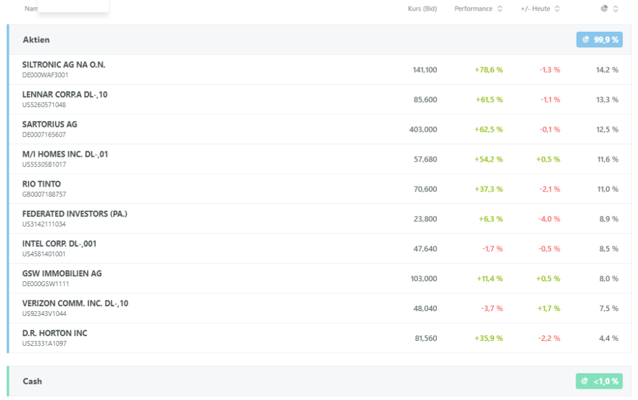Click Verizon daily change +1,7 %
The width and height of the screenshot is (638, 400).
549,309
